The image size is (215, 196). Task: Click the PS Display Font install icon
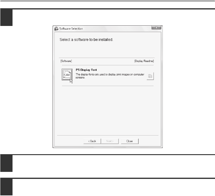tap(67, 75)
